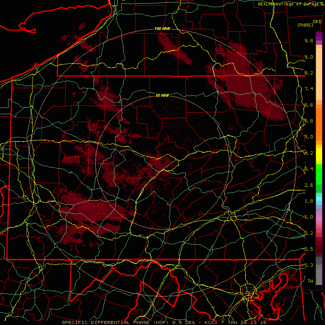
Task: Pick the purple swatch atop the color bar
Action: point(319,36)
